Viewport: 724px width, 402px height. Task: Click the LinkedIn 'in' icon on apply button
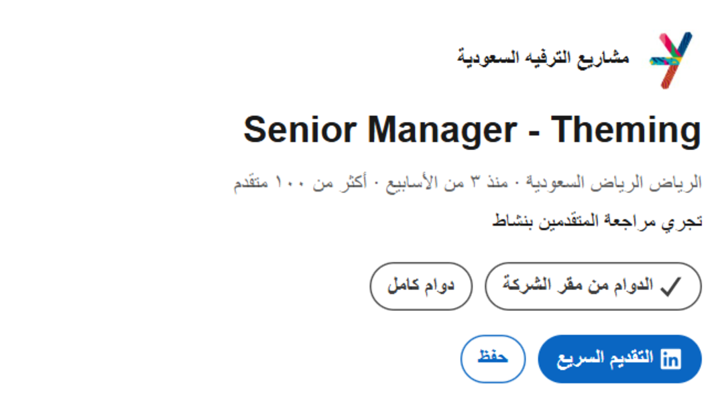click(x=671, y=359)
